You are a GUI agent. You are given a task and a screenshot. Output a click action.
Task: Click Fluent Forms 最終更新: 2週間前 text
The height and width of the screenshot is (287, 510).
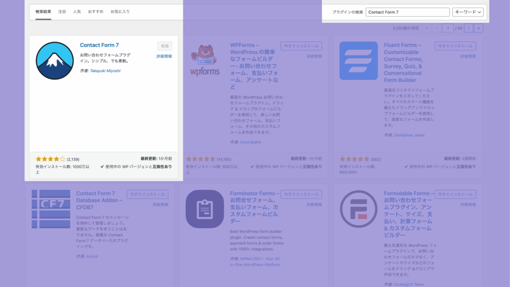tap(460, 159)
